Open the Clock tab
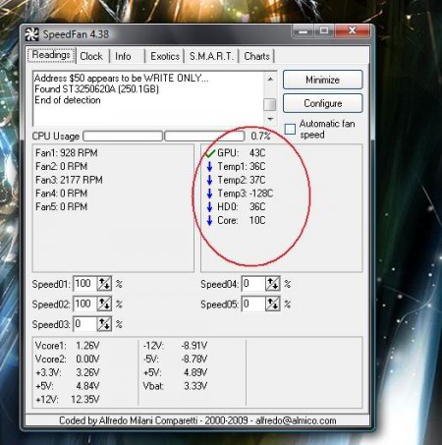 point(91,56)
